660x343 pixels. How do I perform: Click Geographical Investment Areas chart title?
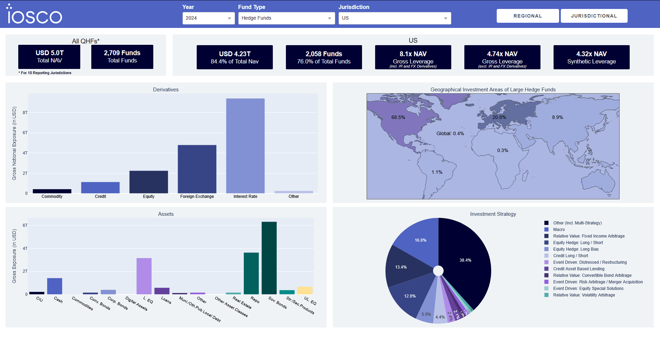pos(493,90)
